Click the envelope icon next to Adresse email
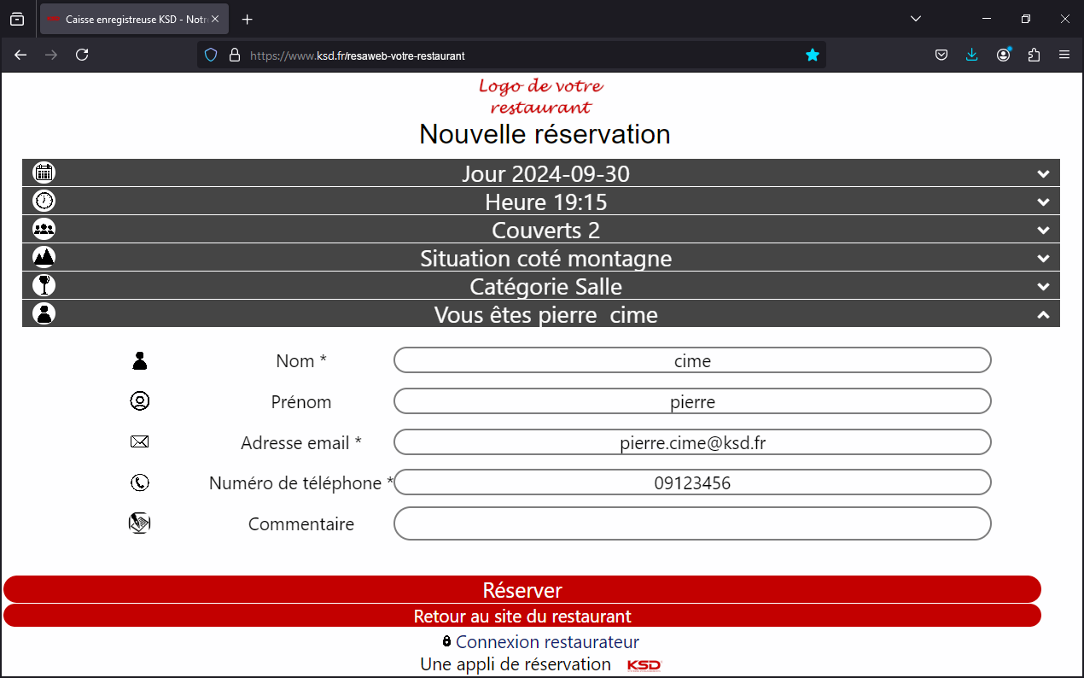 140,441
